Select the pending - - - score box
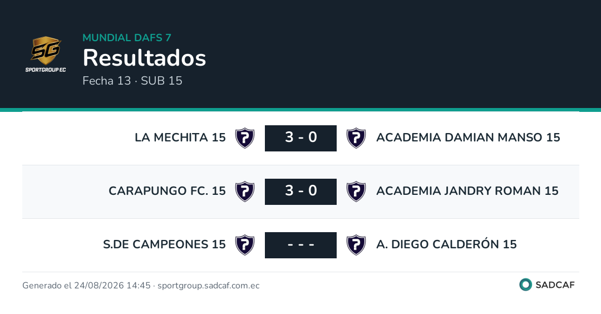 pos(300,245)
